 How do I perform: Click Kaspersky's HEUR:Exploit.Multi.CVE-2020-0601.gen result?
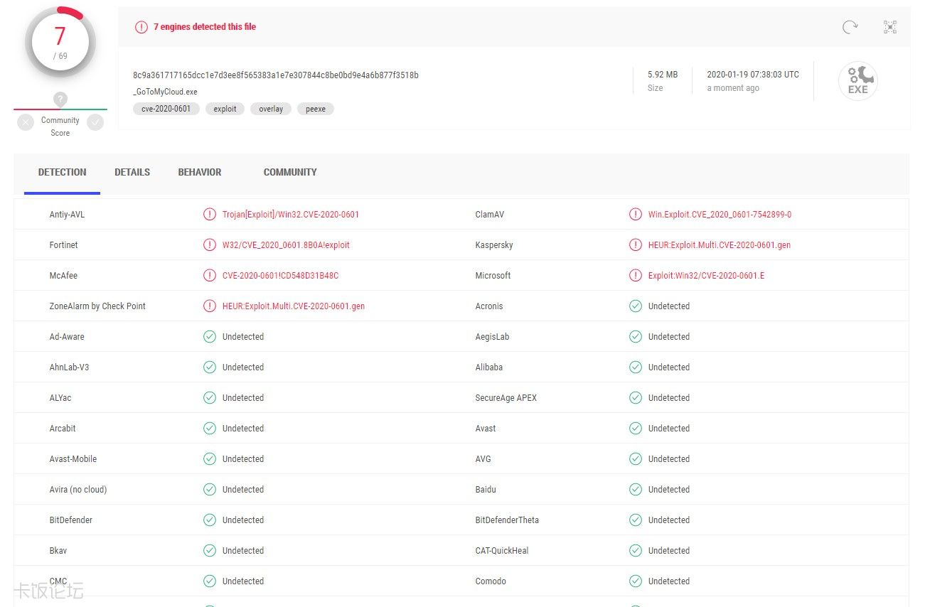[x=720, y=245]
